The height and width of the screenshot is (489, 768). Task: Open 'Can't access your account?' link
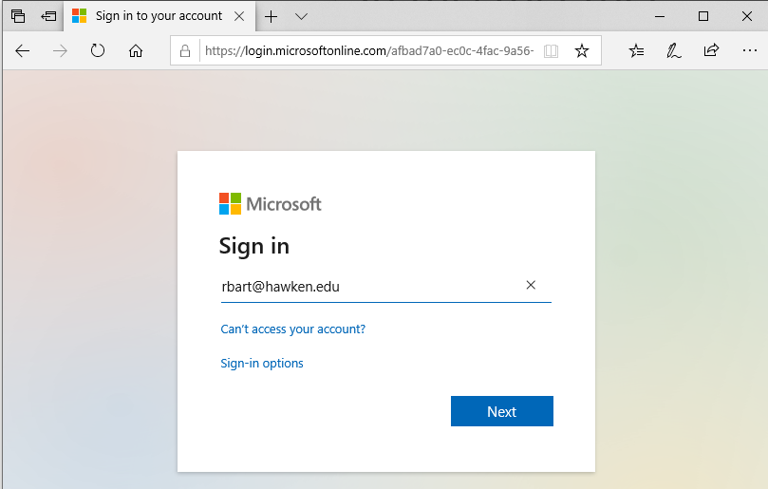(293, 329)
